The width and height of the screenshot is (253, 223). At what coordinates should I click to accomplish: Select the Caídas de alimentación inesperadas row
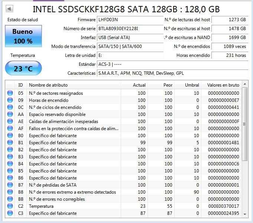tap(123, 122)
